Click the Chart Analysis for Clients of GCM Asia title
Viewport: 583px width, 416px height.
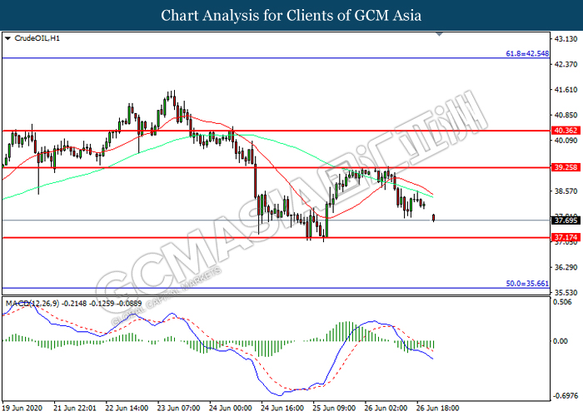point(291,15)
